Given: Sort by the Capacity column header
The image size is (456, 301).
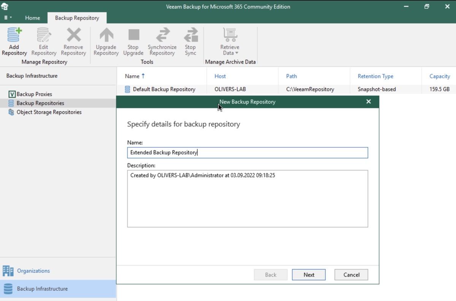Looking at the screenshot, I should 440,76.
